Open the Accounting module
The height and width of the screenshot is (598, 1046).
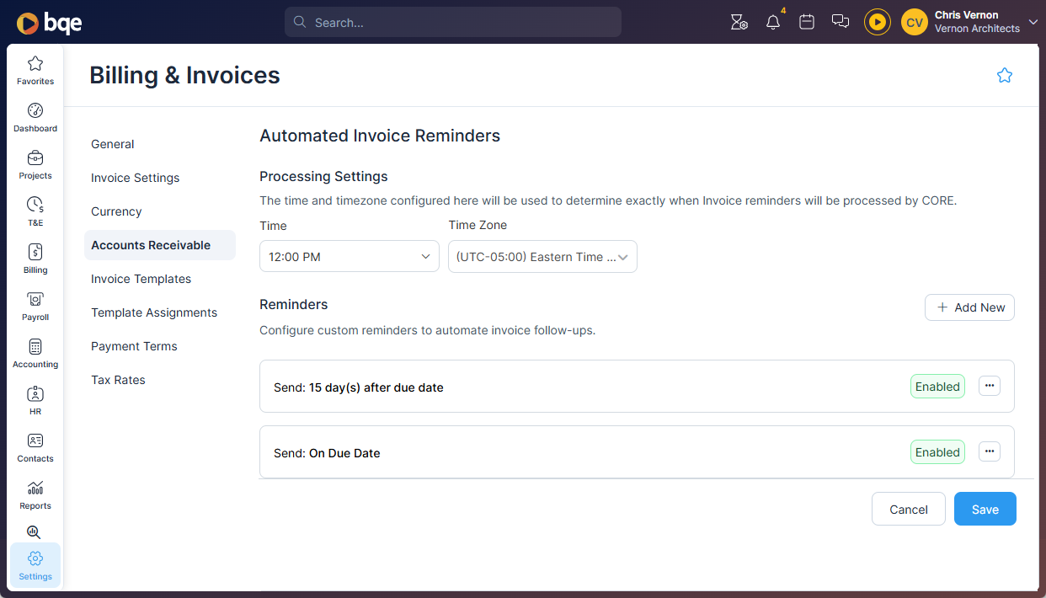(35, 352)
